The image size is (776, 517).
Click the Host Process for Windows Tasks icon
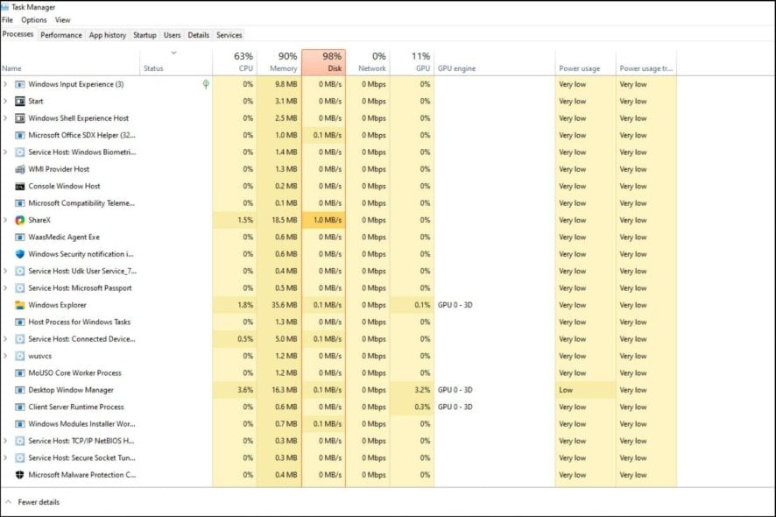pyautogui.click(x=20, y=322)
